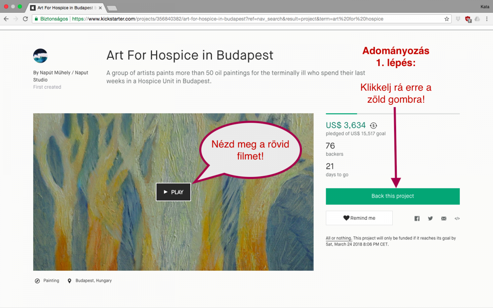Click the currency conversion icon beside pledged amount

(373, 126)
